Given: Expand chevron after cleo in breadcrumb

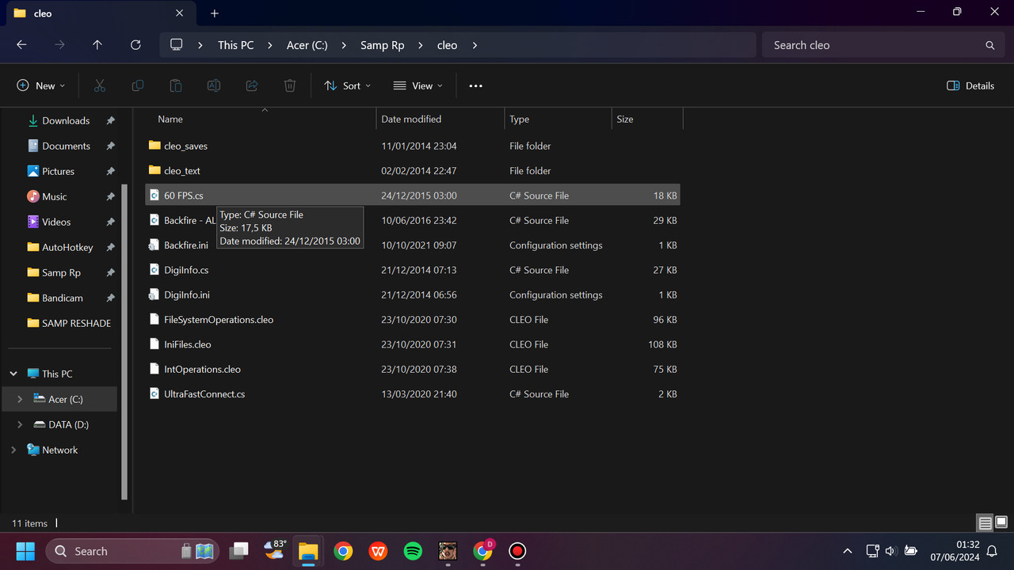Looking at the screenshot, I should click(475, 45).
